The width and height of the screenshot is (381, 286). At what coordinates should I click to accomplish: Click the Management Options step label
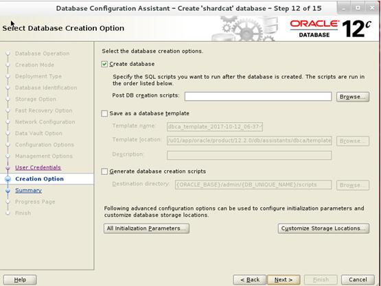44,156
